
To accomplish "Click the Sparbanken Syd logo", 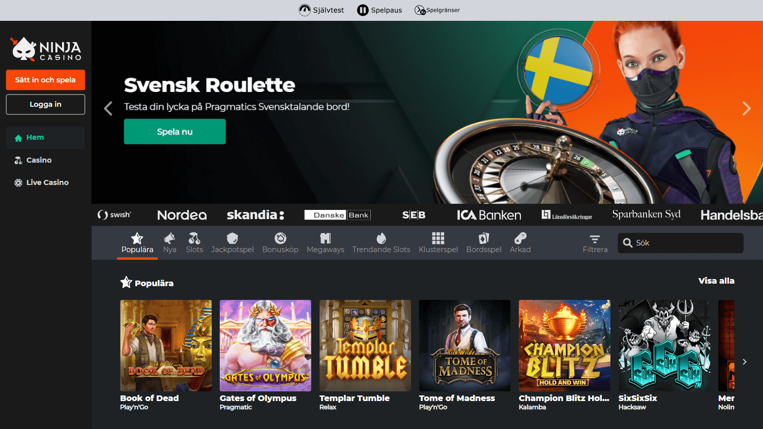I will 646,214.
